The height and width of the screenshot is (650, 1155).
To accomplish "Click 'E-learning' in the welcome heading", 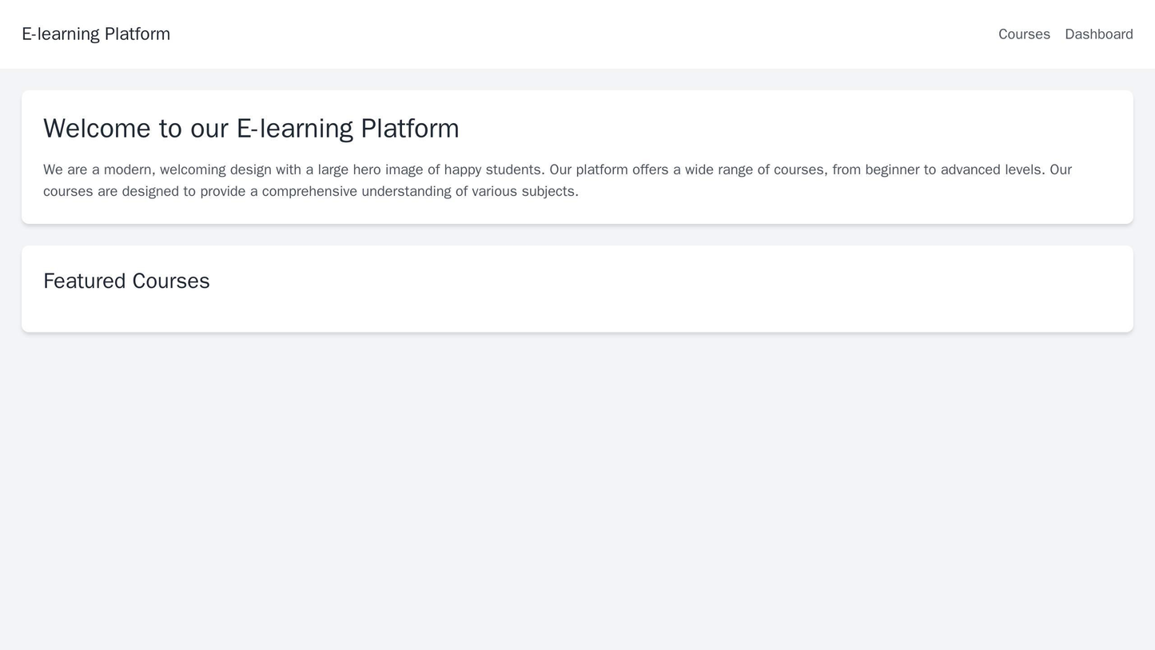I will pyautogui.click(x=293, y=129).
